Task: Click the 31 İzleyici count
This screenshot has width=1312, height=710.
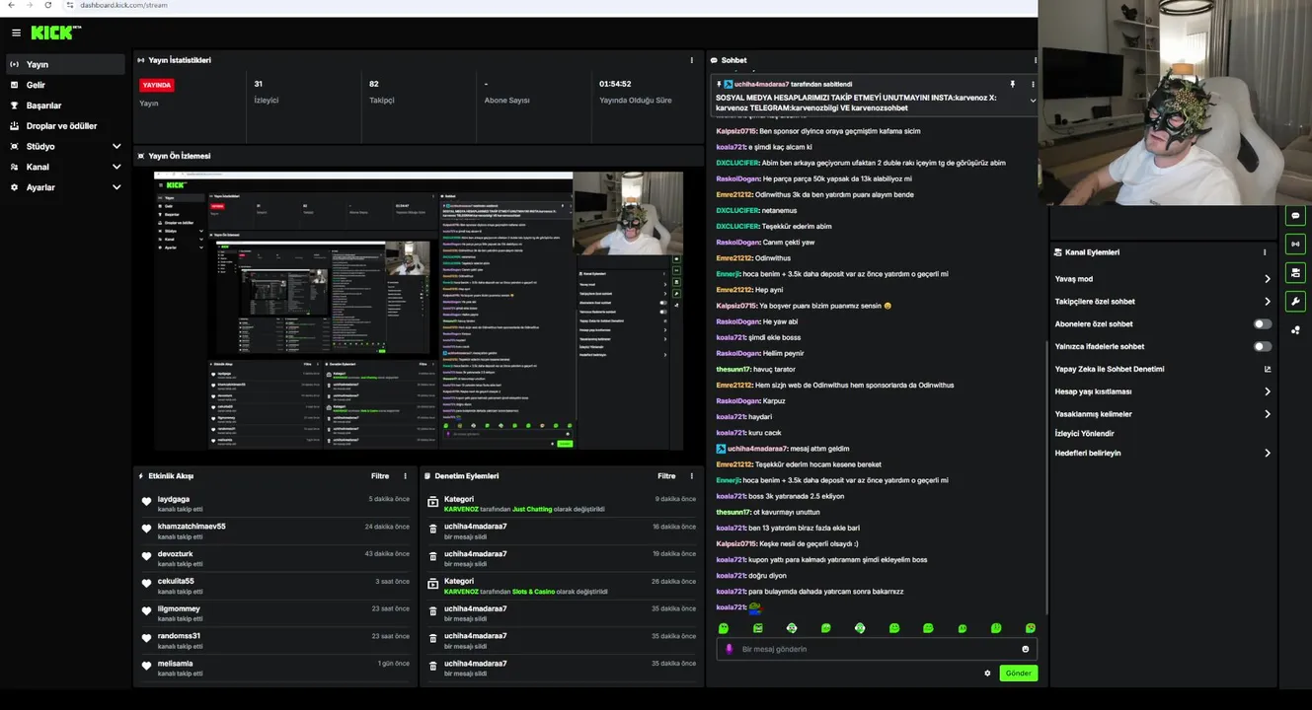Action: click(x=259, y=84)
